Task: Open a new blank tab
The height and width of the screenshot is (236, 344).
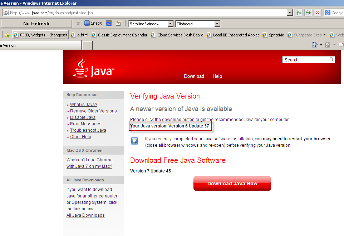Action: click(87, 46)
